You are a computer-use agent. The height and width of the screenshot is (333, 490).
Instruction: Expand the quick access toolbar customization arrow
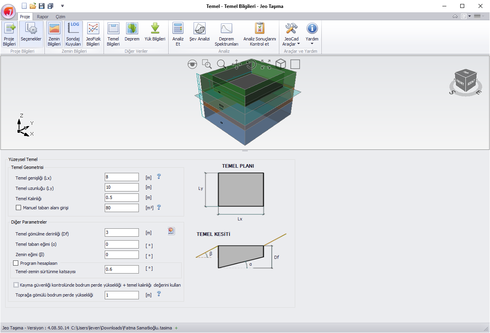click(x=62, y=6)
